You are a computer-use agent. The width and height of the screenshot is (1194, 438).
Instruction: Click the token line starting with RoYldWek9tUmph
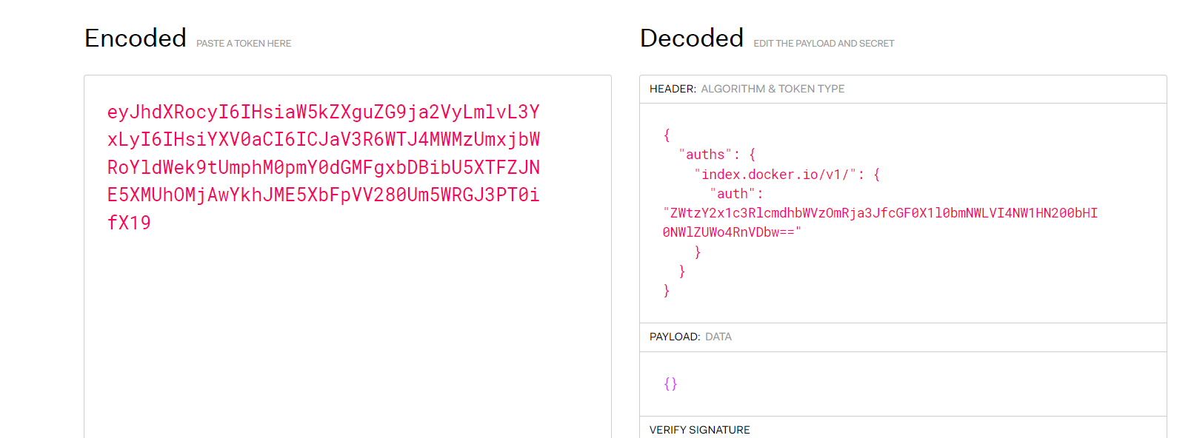[323, 167]
